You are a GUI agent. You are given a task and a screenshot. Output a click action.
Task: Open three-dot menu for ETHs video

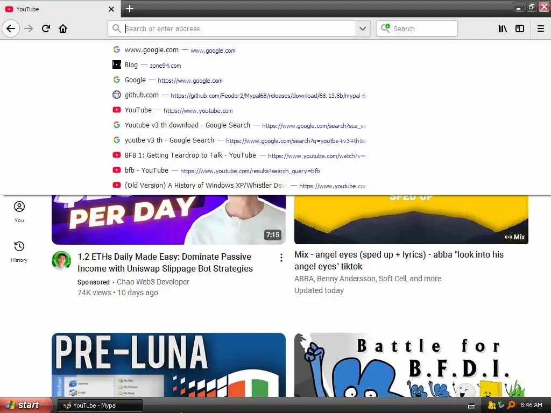click(x=281, y=258)
